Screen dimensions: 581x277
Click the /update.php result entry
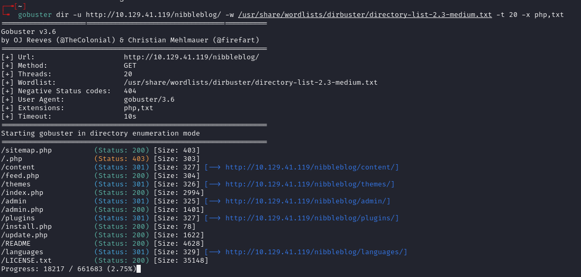[24, 235]
